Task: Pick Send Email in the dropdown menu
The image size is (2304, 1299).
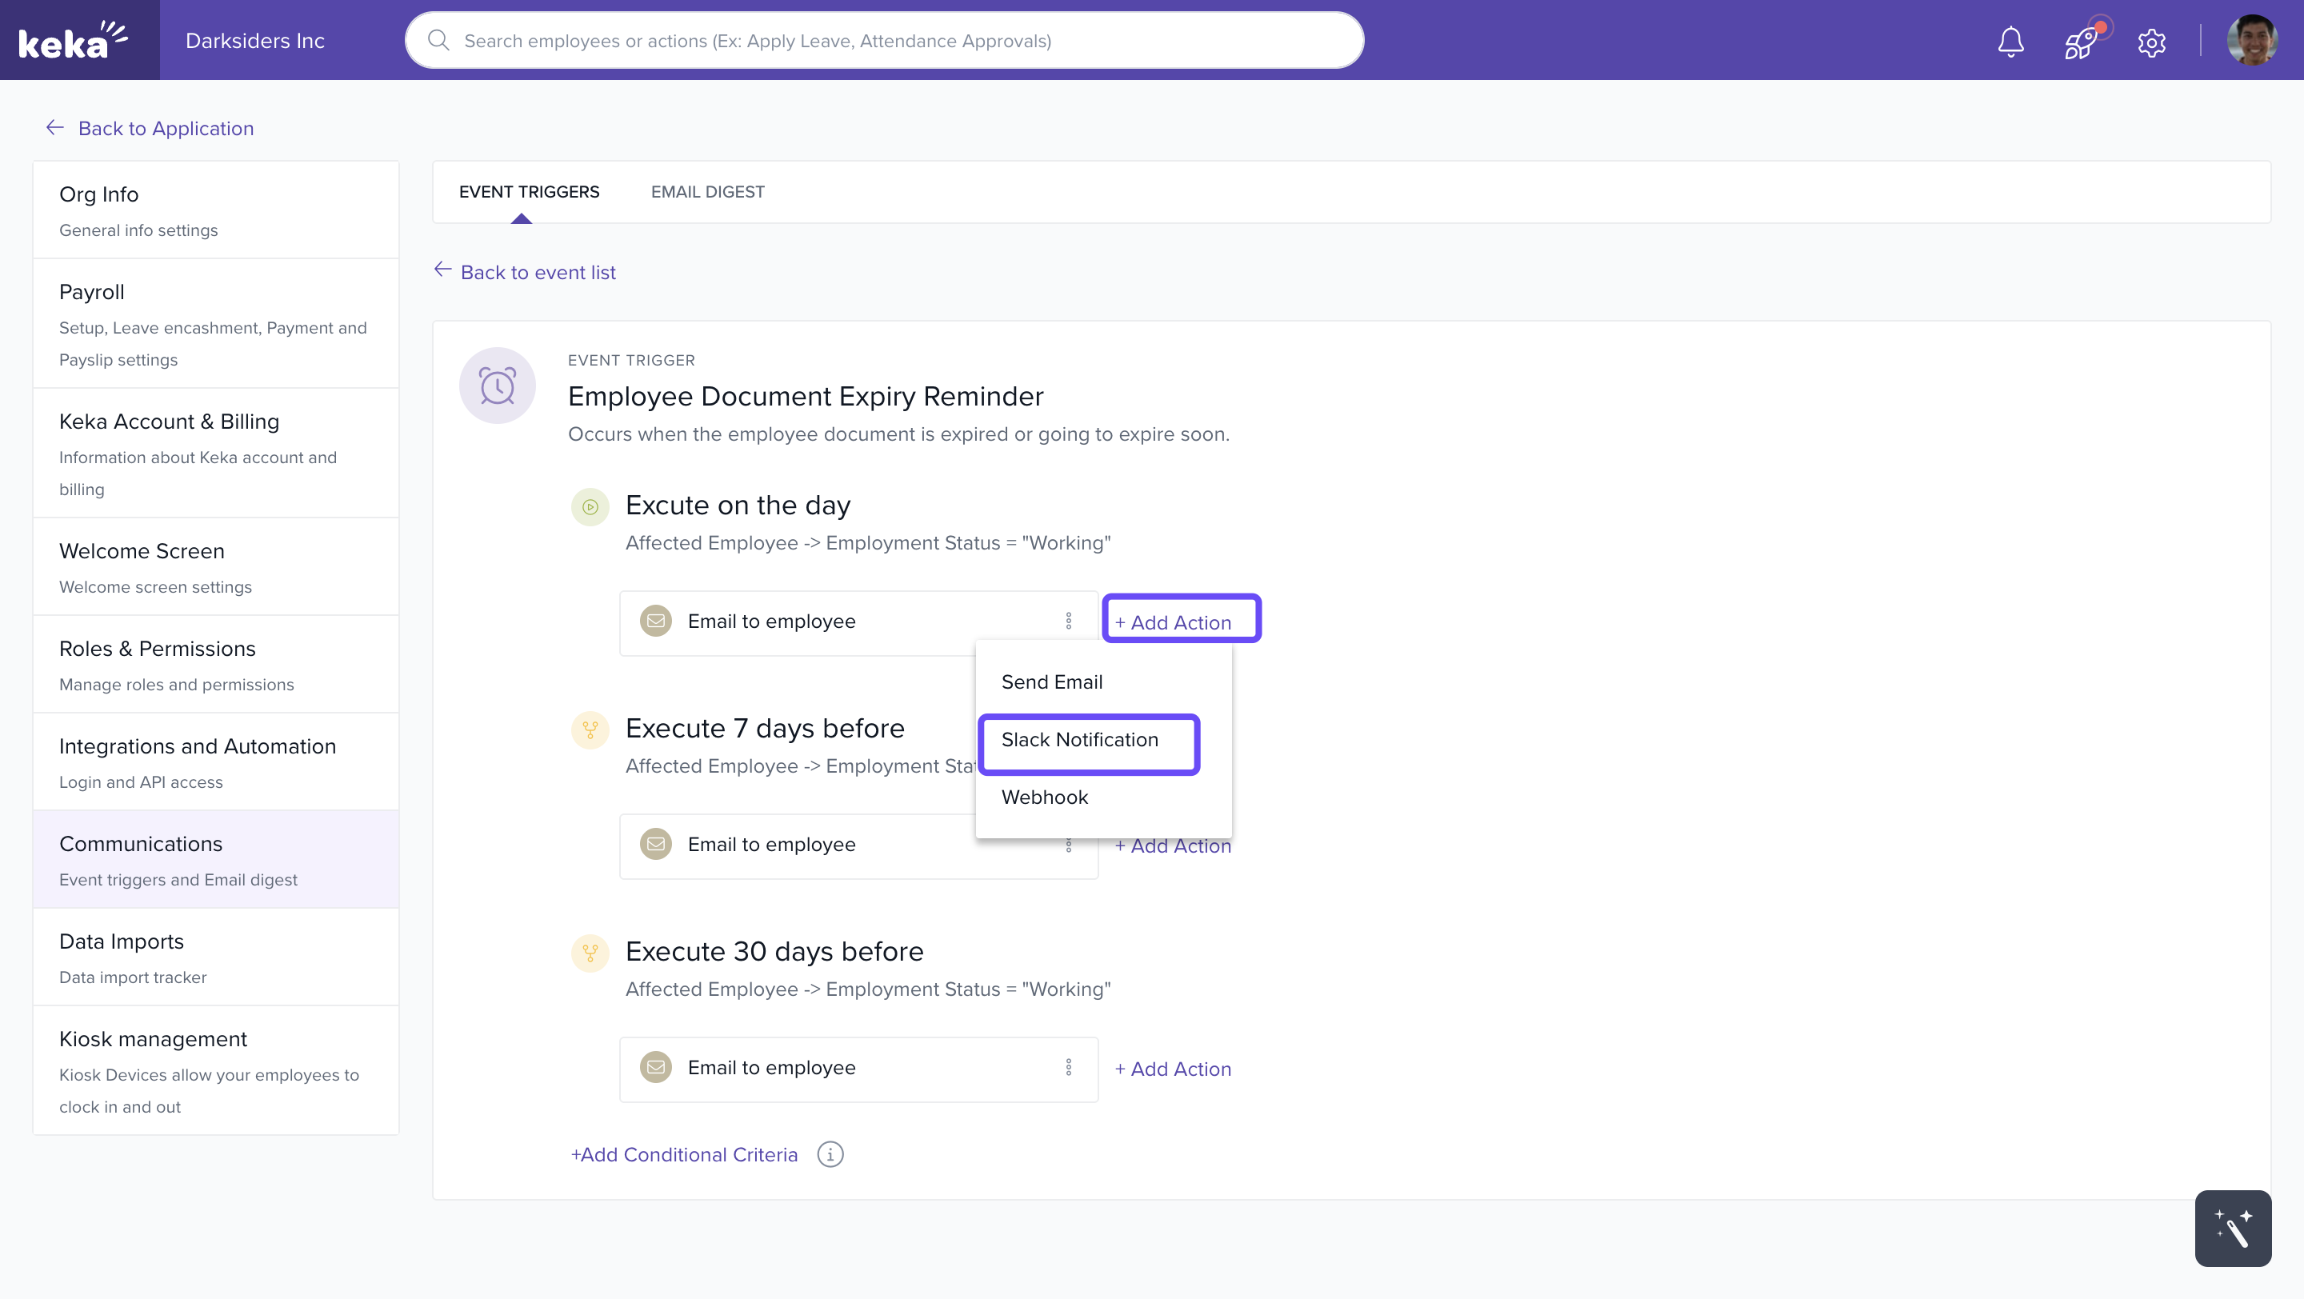Action: click(x=1052, y=682)
